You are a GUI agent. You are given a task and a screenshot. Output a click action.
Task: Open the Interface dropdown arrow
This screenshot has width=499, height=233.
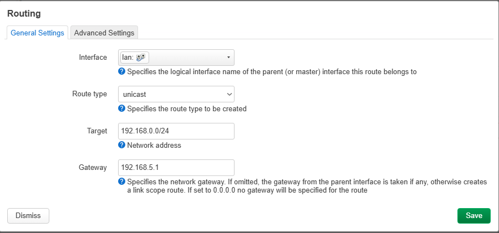pyautogui.click(x=228, y=58)
